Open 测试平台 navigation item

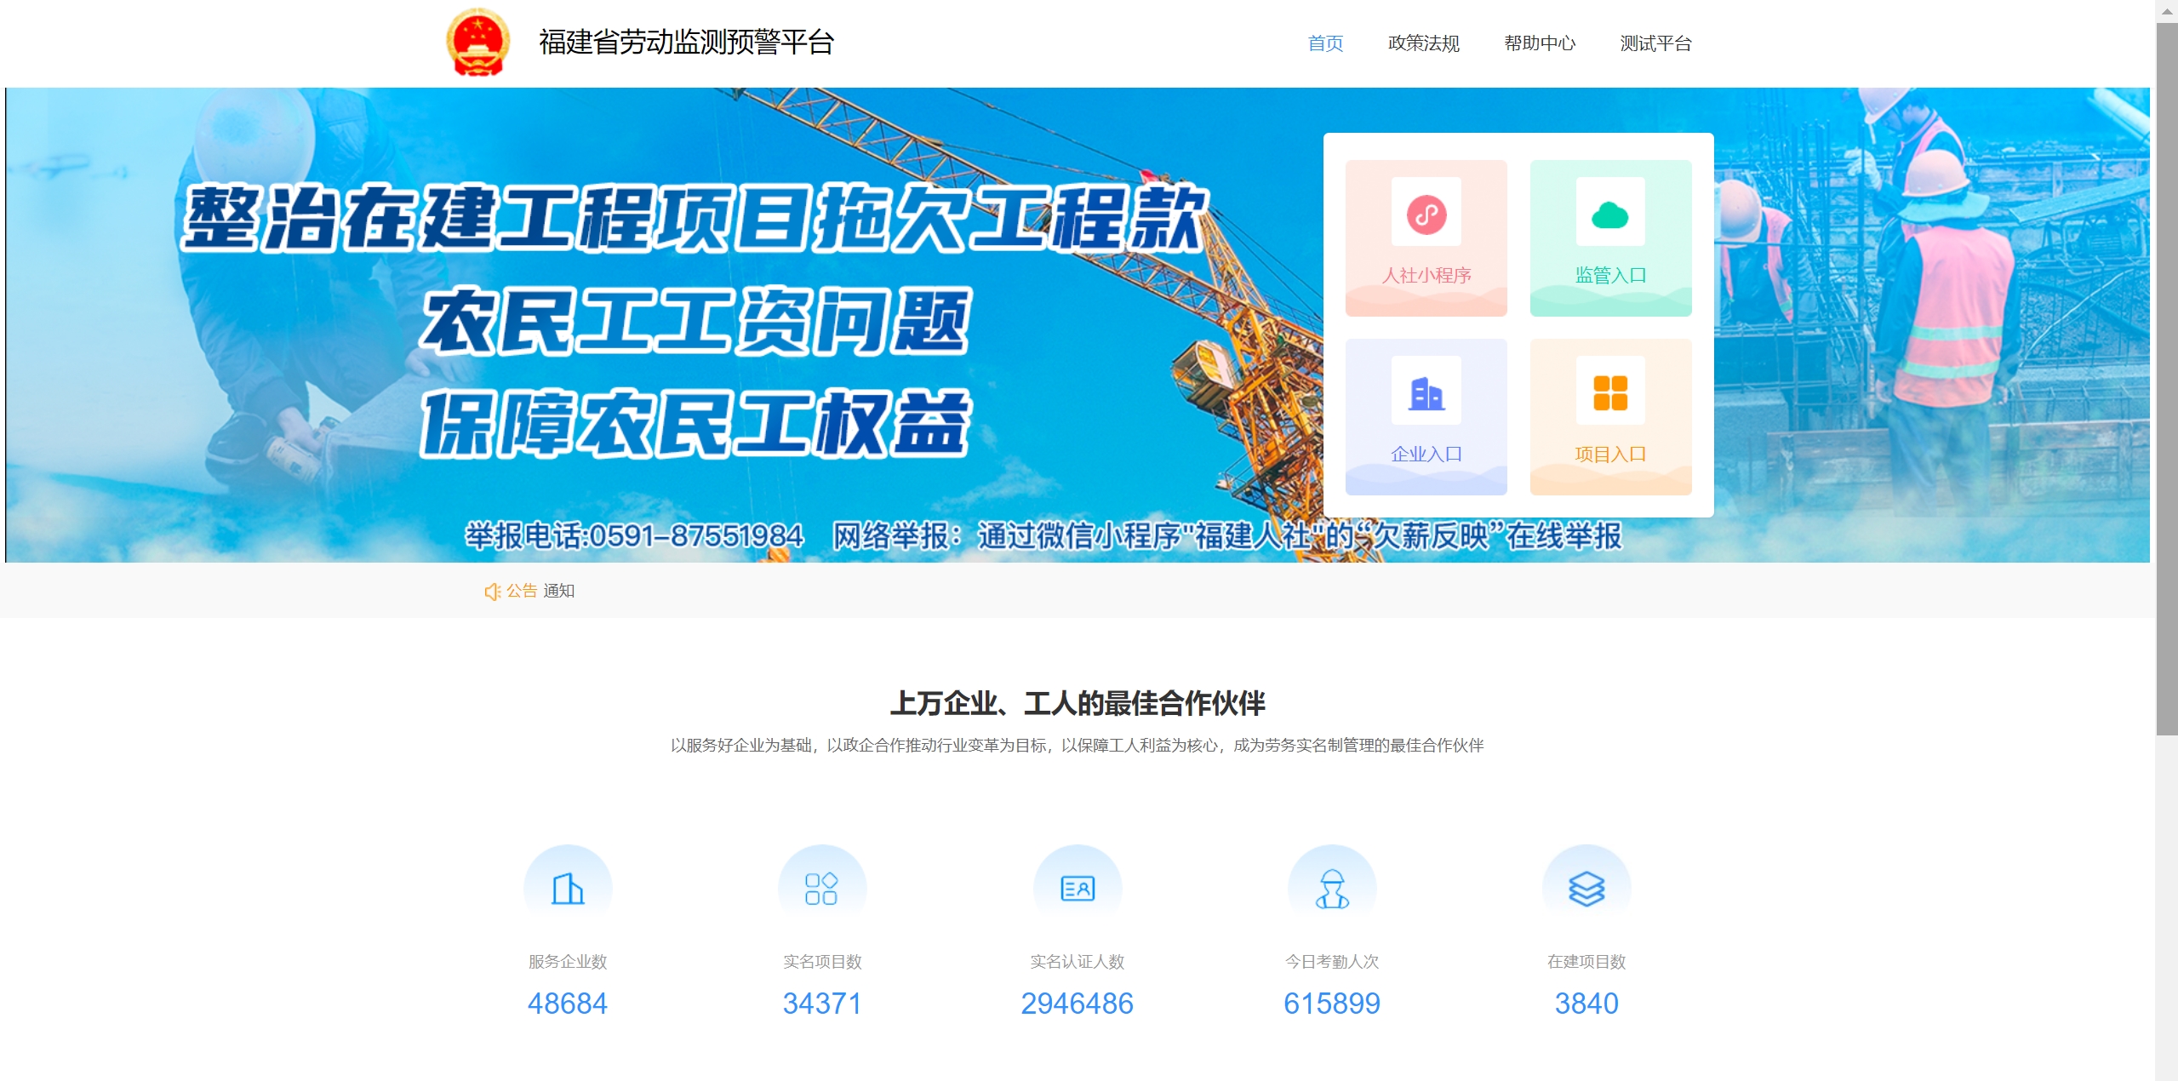click(x=1655, y=43)
